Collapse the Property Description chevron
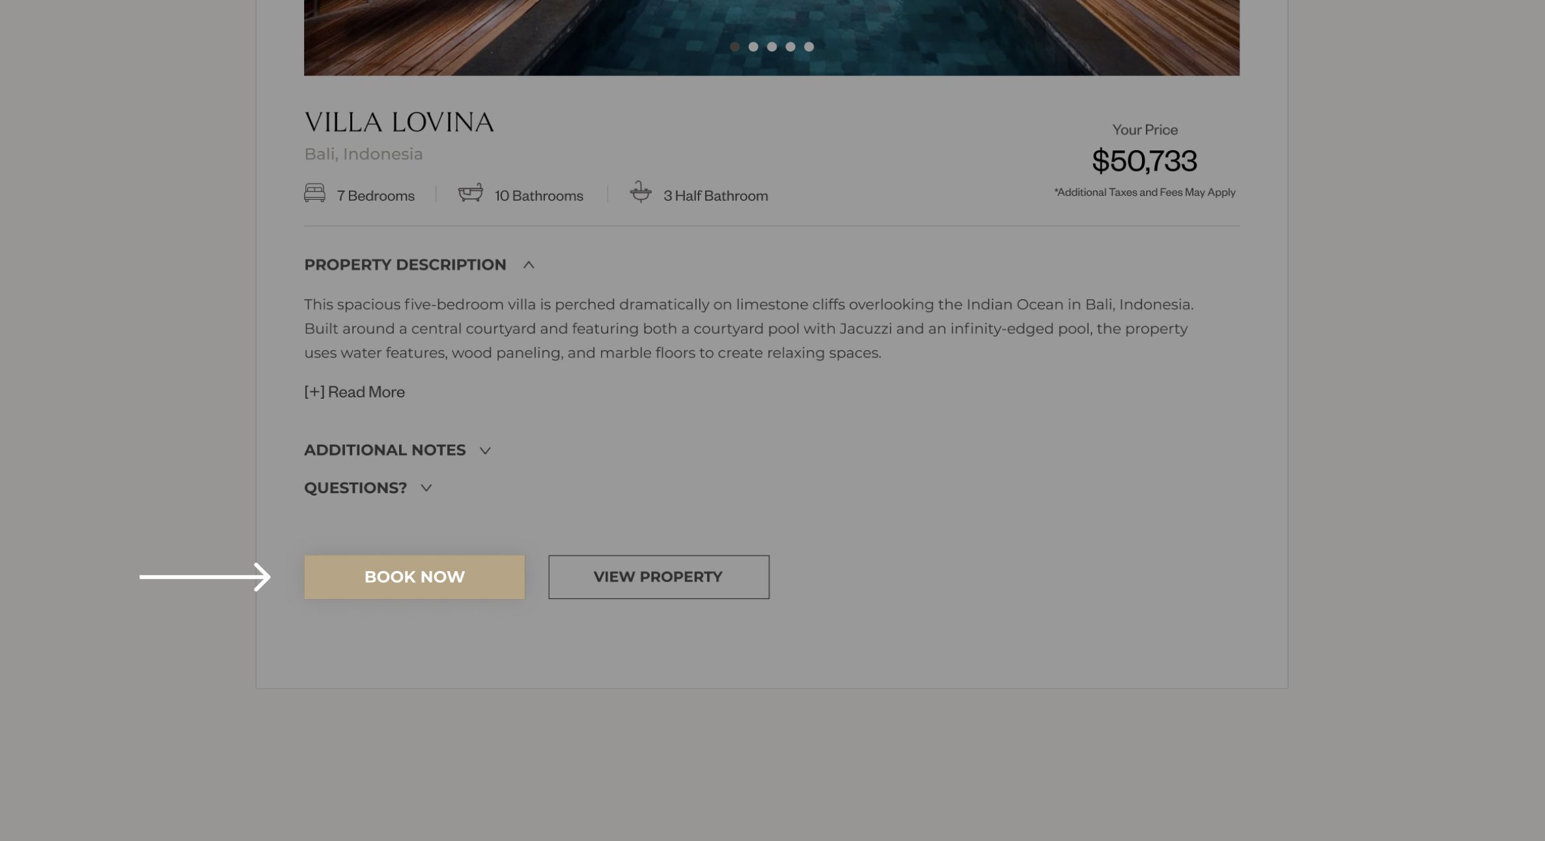The height and width of the screenshot is (841, 1545). (x=529, y=265)
